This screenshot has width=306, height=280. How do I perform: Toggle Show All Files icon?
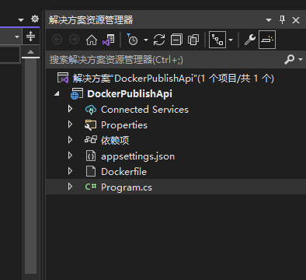coord(193,40)
